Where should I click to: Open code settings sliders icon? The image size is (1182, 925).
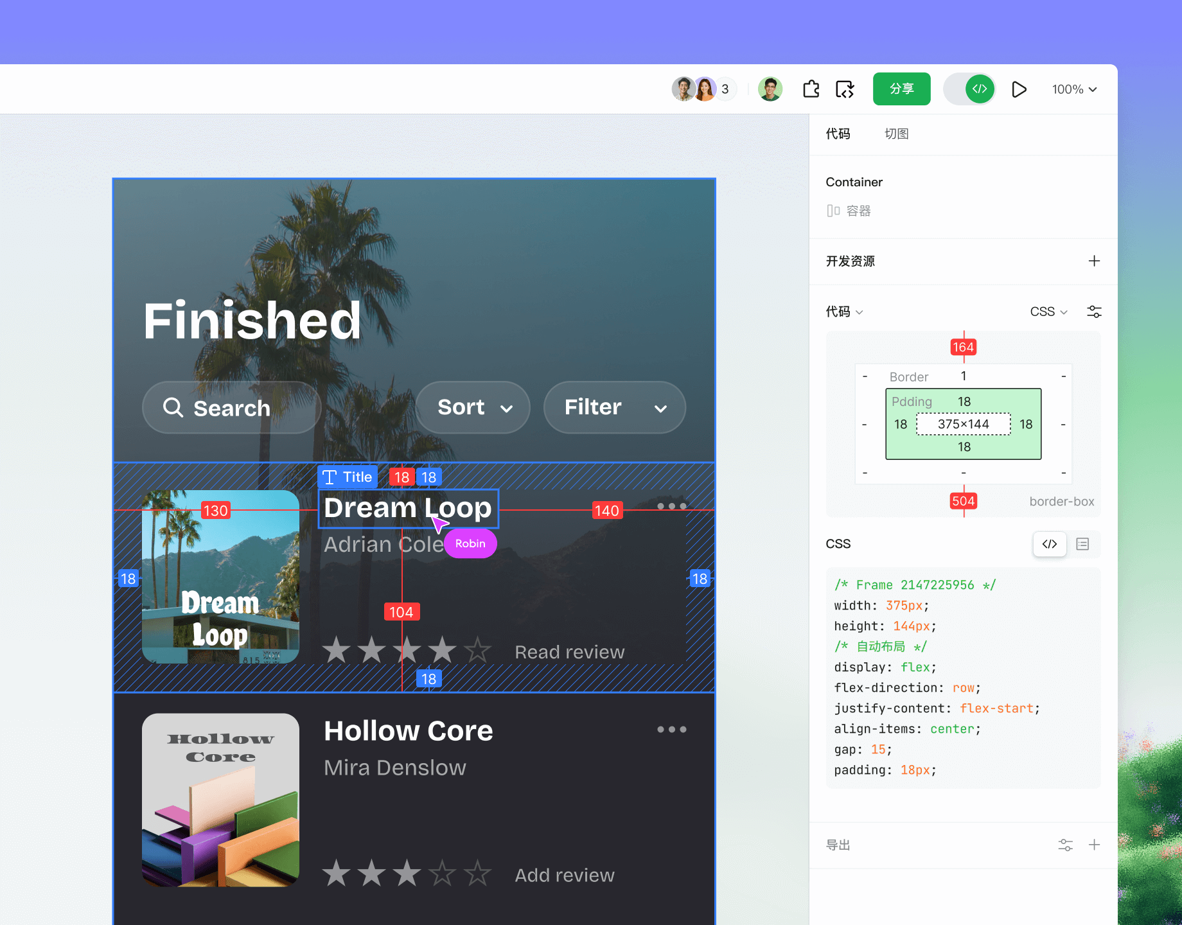point(1094,312)
